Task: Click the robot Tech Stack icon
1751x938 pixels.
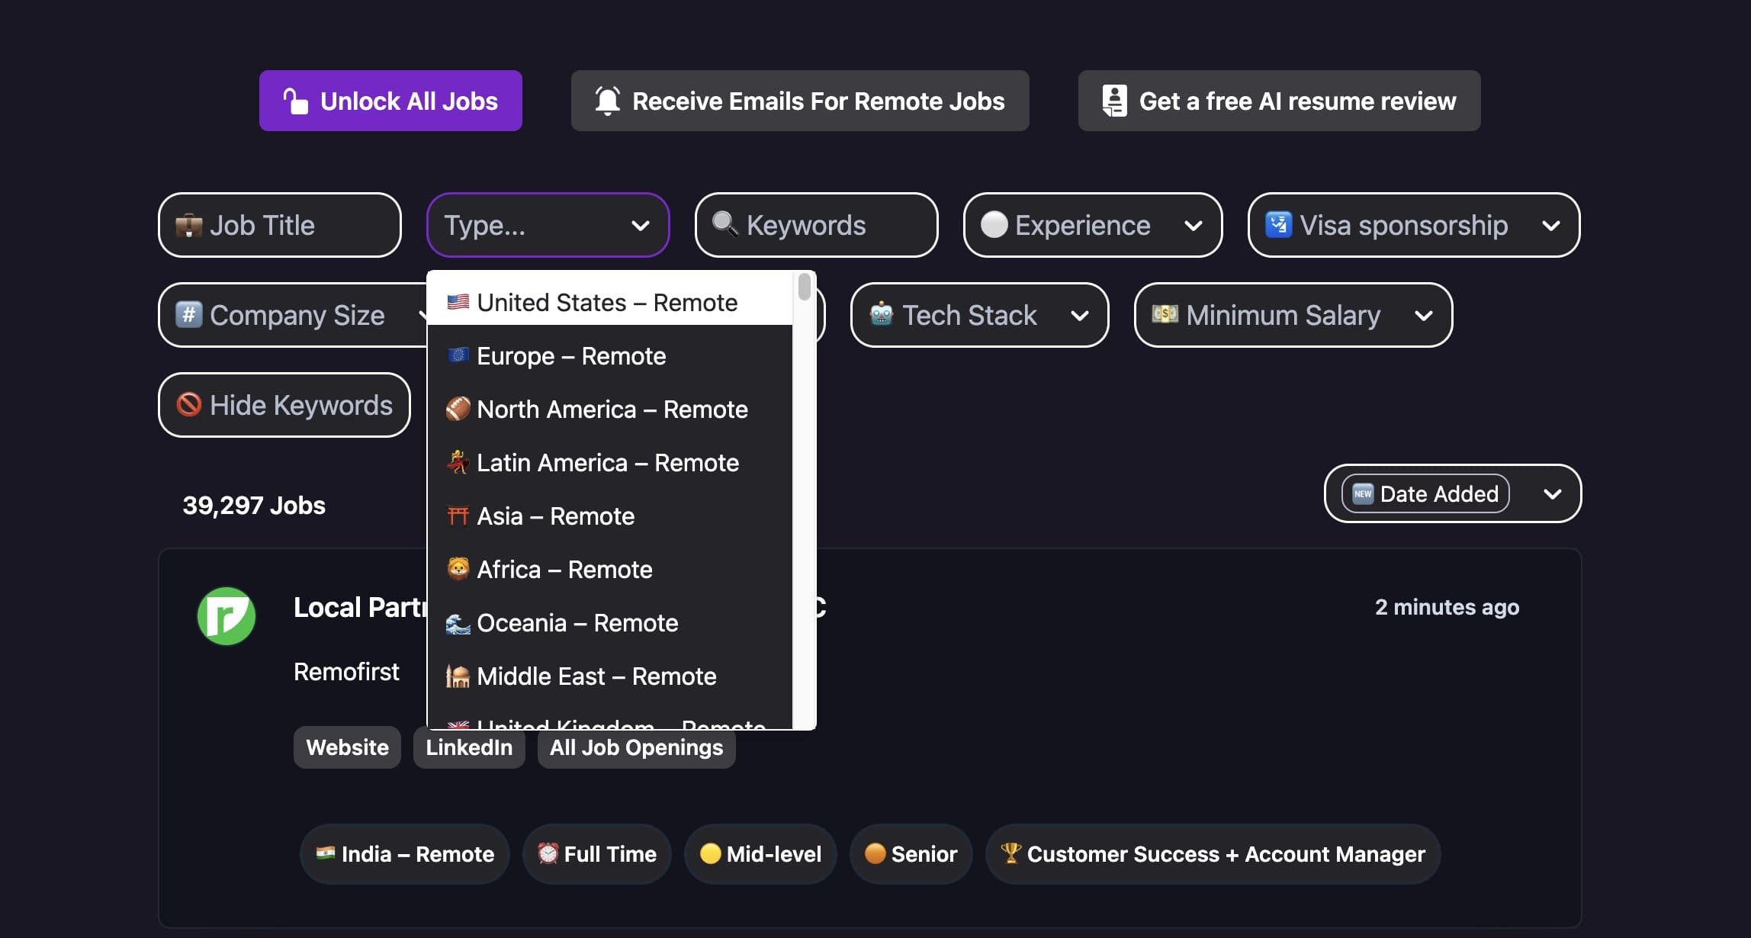Action: pyautogui.click(x=882, y=314)
